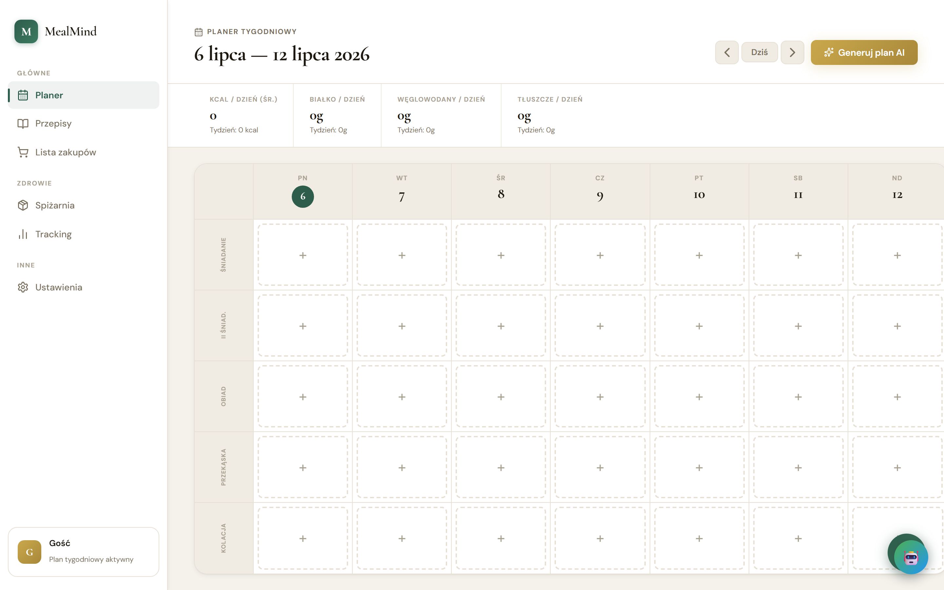The height and width of the screenshot is (590, 944).
Task: Open the AI assistant robot chat bubble
Action: pos(911,557)
